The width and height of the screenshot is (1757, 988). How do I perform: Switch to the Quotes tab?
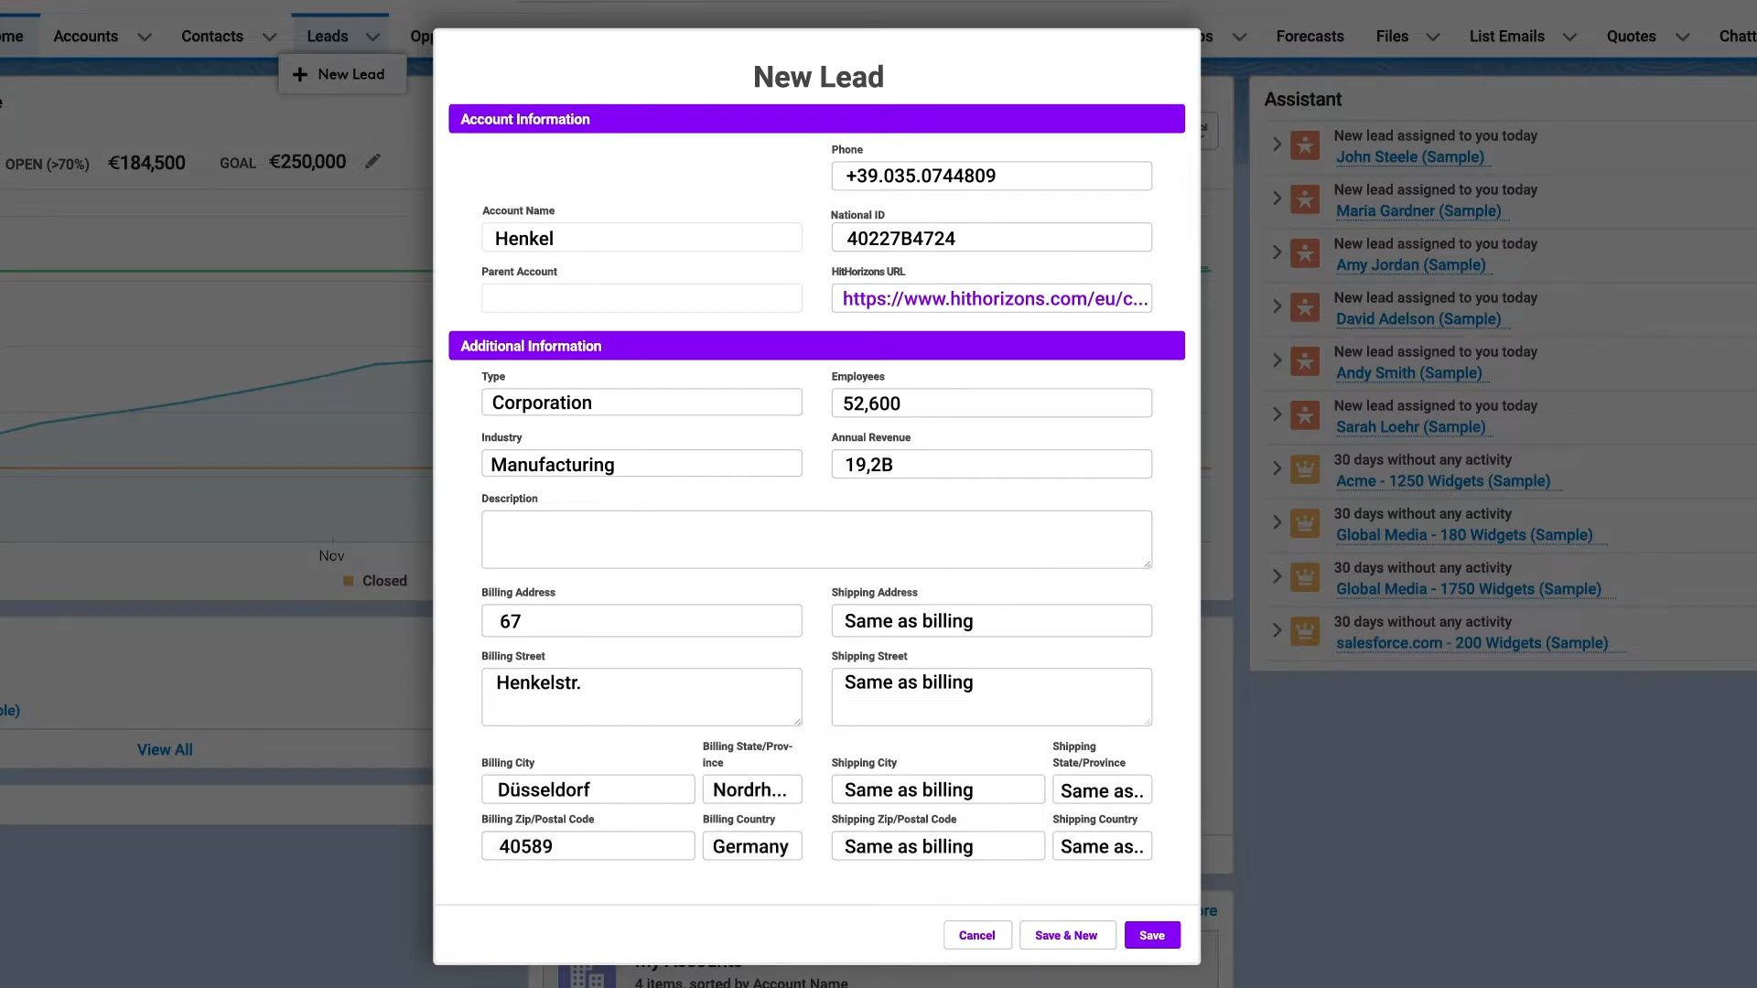pos(1631,37)
